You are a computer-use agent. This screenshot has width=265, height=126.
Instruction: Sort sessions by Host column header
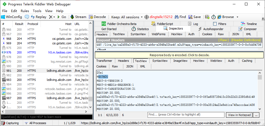57,24
